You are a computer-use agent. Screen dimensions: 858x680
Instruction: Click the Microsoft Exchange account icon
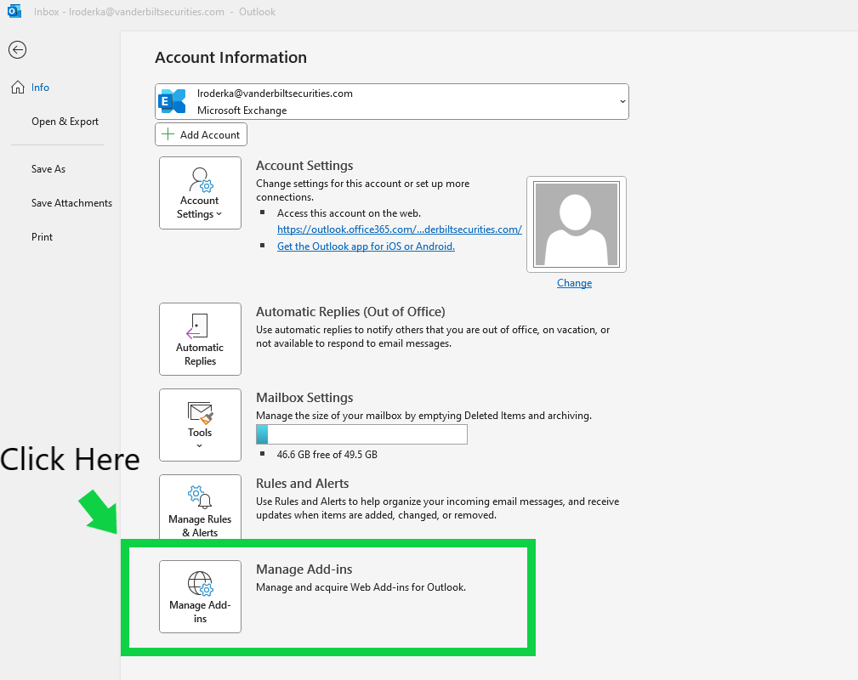173,101
